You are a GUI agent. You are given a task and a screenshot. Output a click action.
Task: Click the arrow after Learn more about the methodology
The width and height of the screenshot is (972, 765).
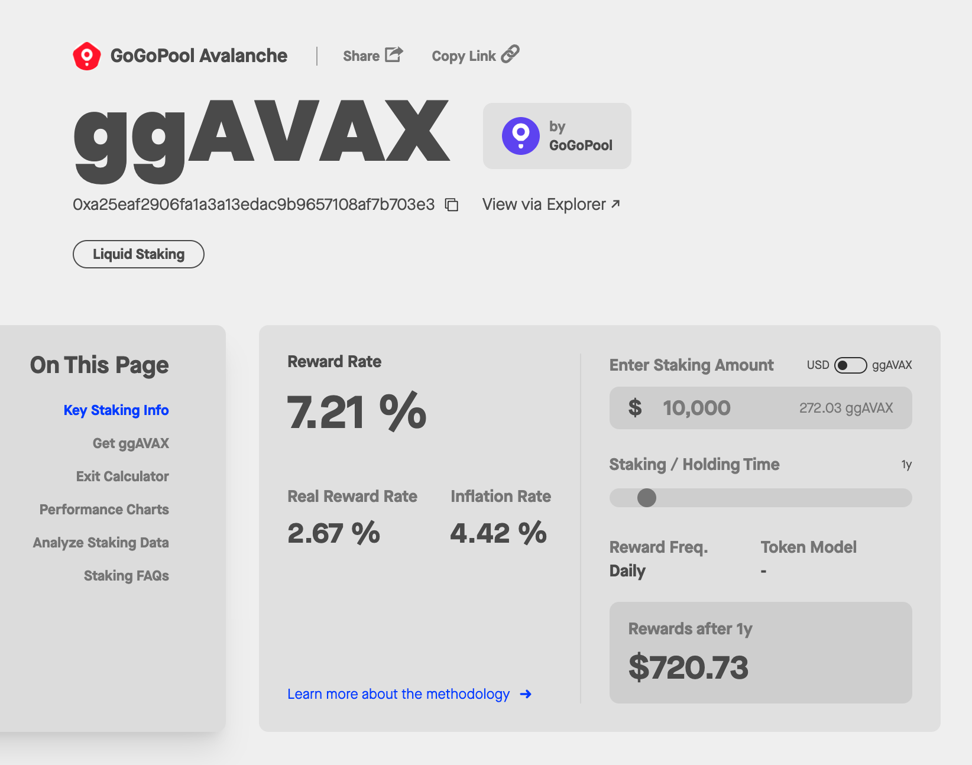[x=526, y=694]
